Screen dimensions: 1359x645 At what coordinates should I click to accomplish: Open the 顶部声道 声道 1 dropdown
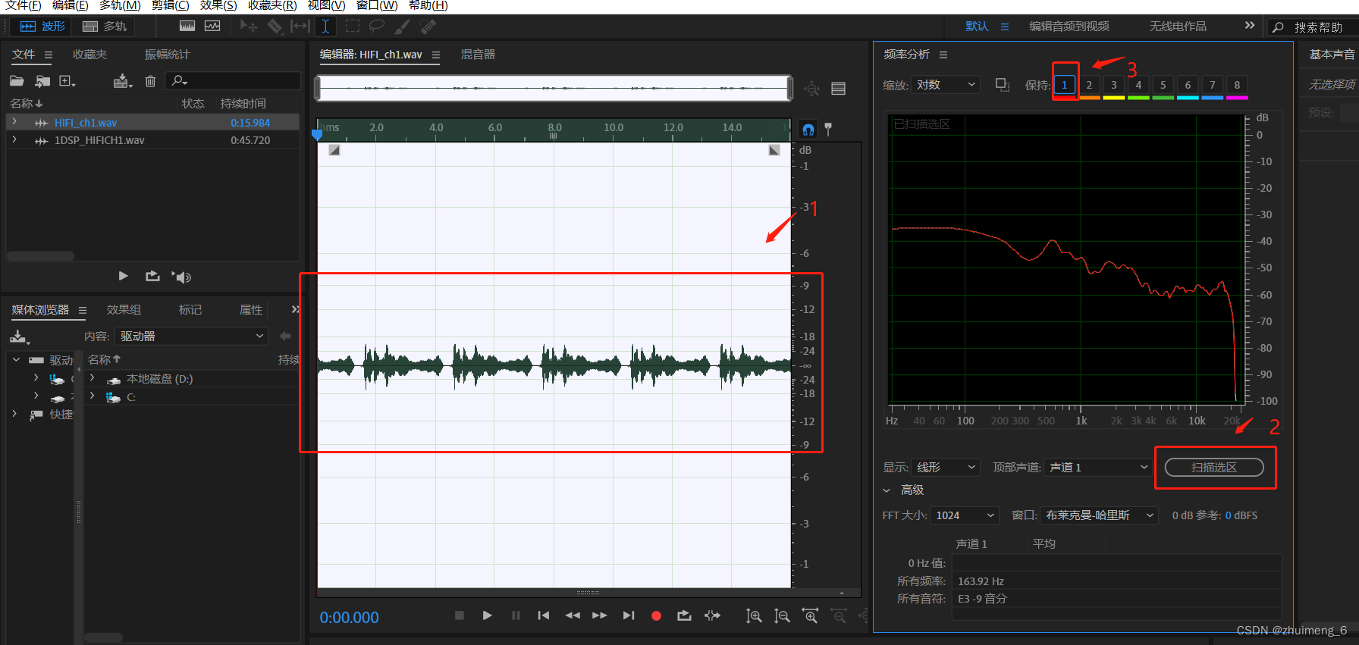[1097, 468]
